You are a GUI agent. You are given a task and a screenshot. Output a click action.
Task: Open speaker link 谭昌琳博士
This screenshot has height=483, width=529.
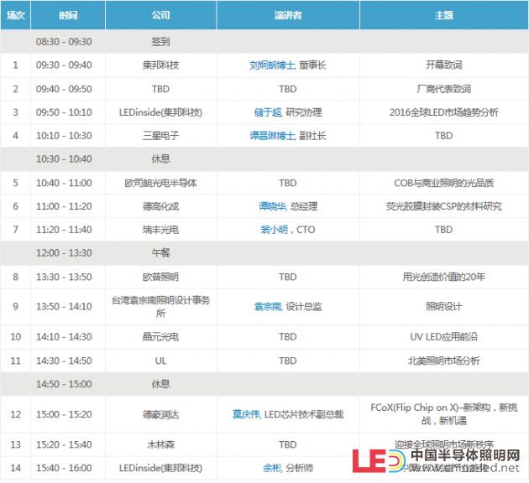click(x=272, y=136)
